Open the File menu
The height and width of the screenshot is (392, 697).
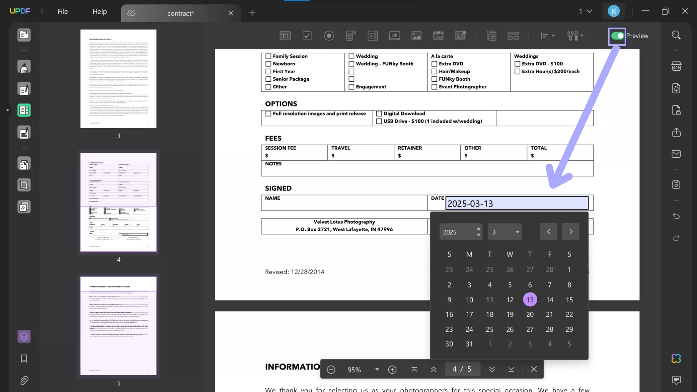62,12
